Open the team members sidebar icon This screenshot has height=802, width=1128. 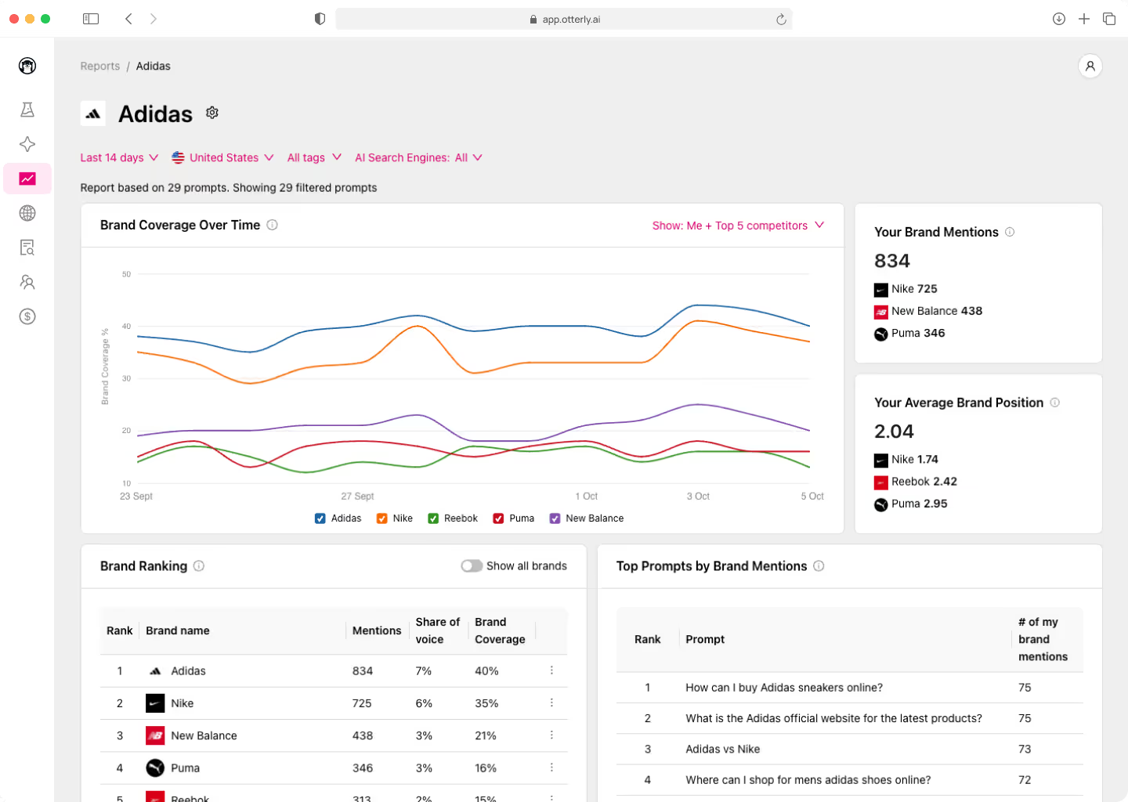(27, 282)
